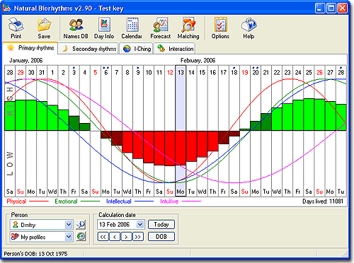Image resolution: width=354 pixels, height=263 pixels.
Task: Click the application icon in the title bar
Action: click(x=6, y=8)
